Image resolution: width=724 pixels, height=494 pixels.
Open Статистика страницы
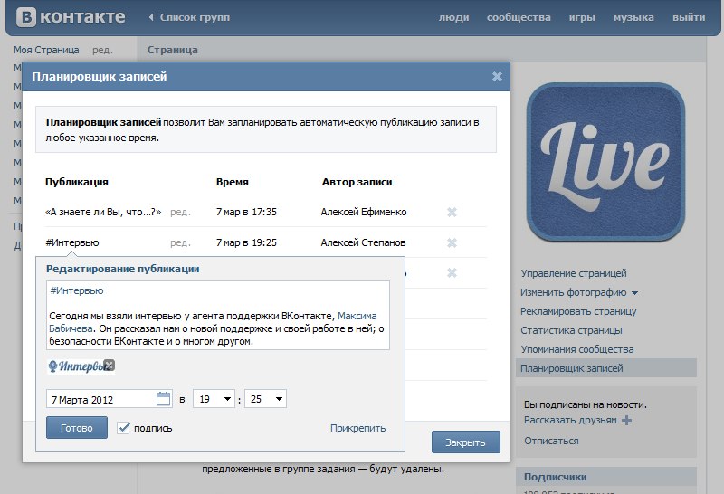click(571, 330)
